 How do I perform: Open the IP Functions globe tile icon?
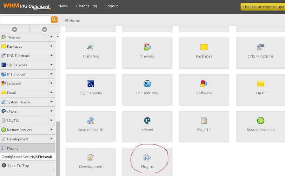(x=147, y=84)
